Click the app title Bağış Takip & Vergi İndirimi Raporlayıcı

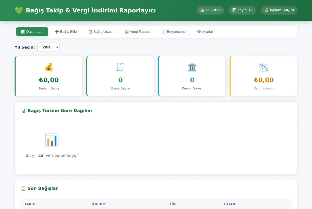point(91,10)
